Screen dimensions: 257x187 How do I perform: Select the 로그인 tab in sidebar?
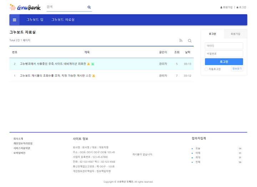click(212, 34)
